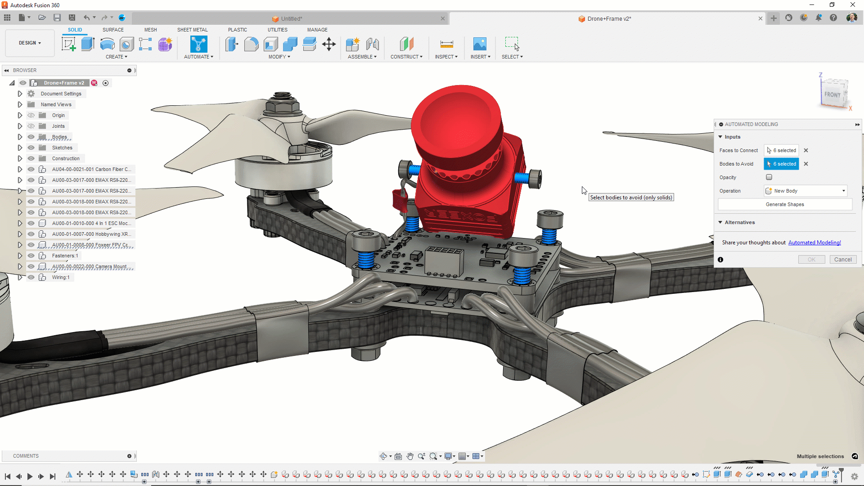864x486 pixels.
Task: Click the Faces to Connect selection field
Action: point(782,150)
